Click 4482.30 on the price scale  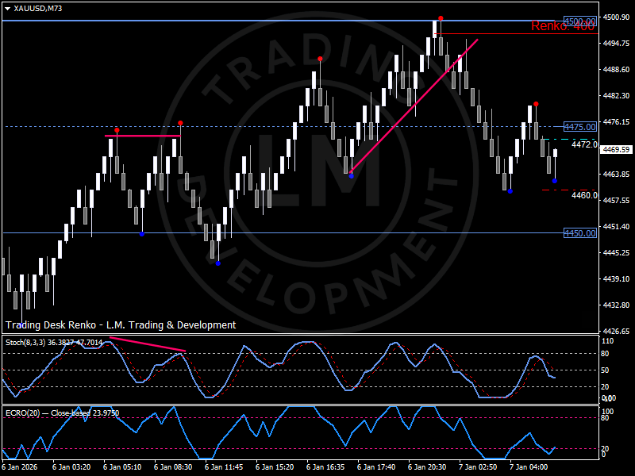617,95
